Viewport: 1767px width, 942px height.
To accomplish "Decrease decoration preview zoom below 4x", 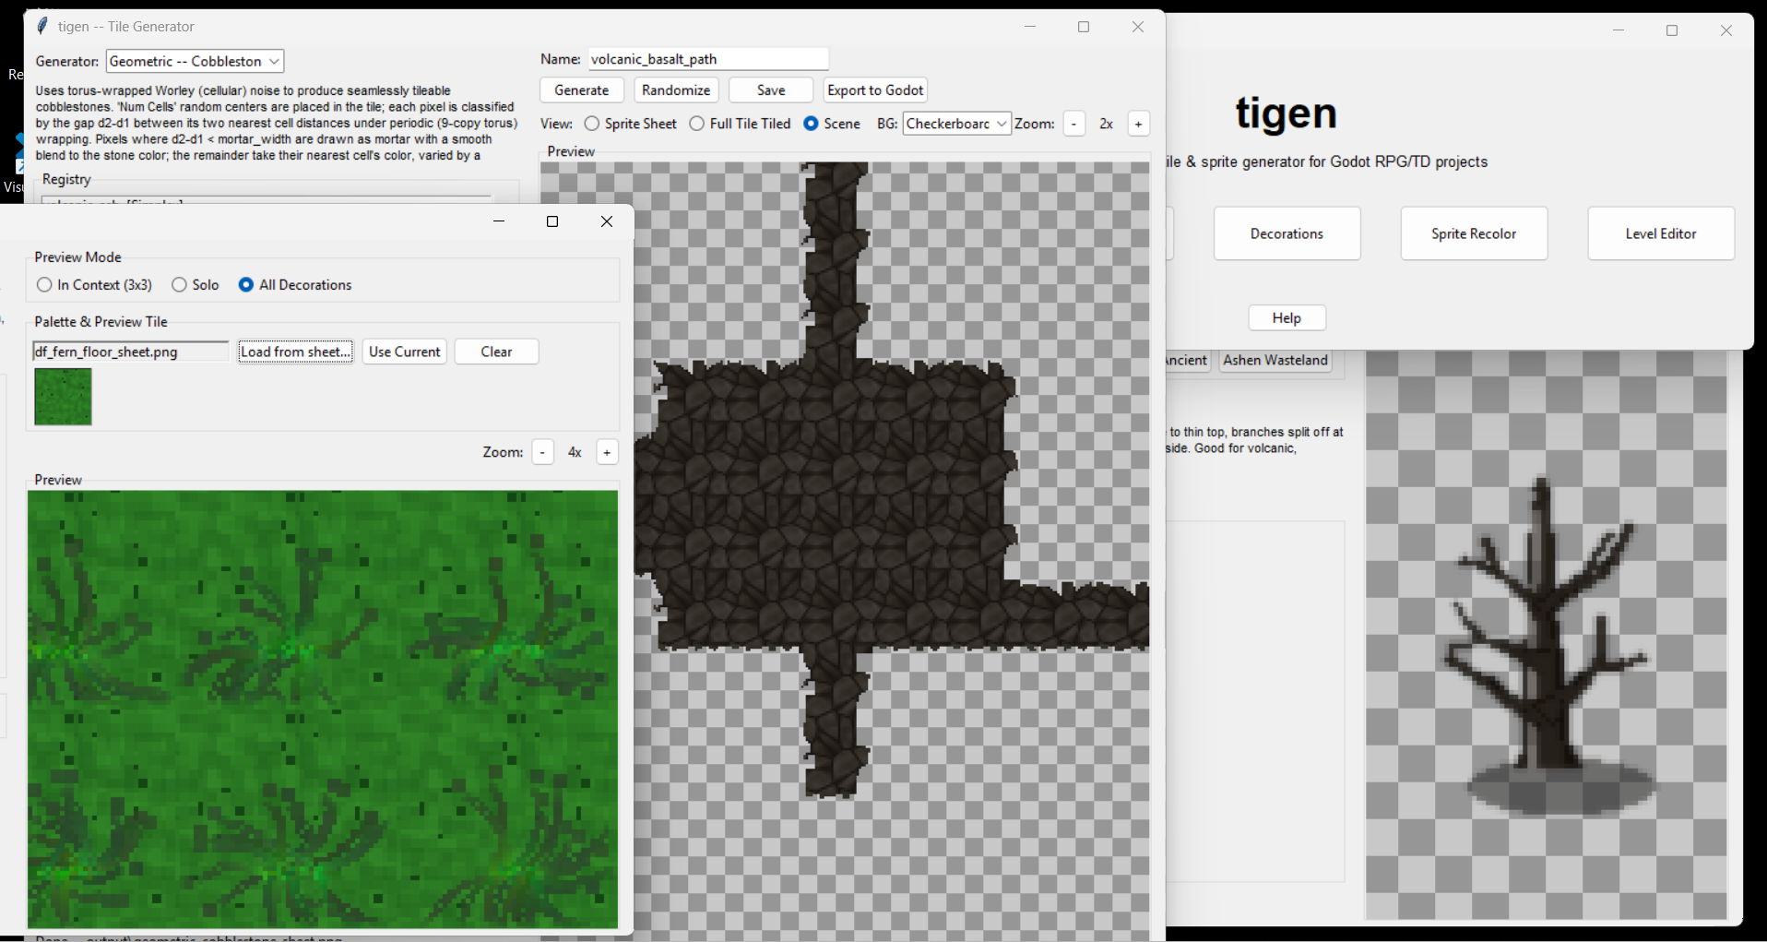I will click(x=542, y=452).
